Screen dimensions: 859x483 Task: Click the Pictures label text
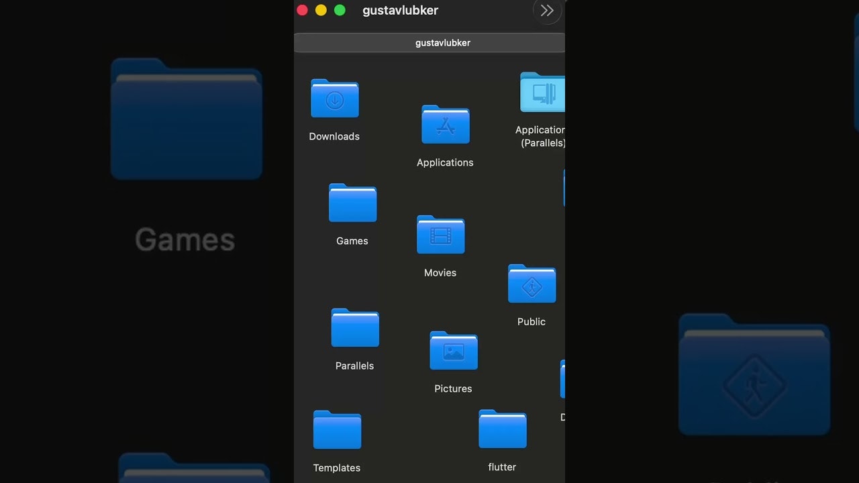[x=453, y=388]
